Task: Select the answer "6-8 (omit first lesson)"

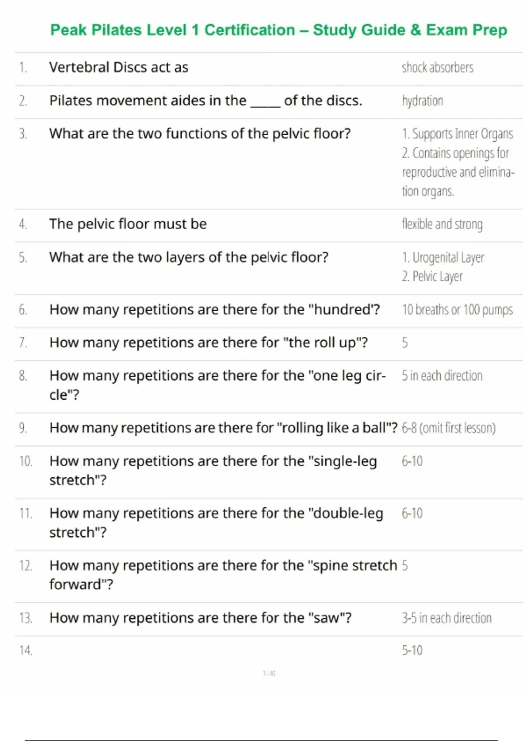Action: click(448, 428)
